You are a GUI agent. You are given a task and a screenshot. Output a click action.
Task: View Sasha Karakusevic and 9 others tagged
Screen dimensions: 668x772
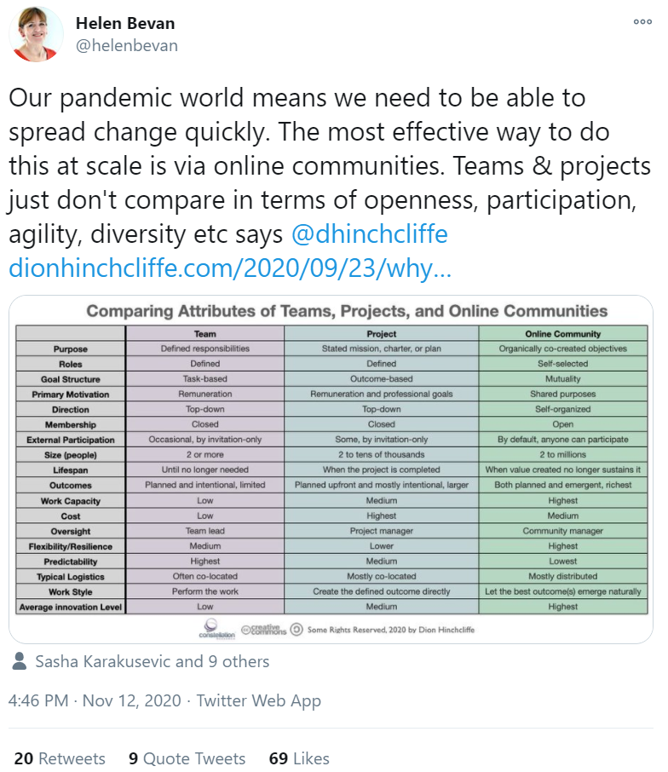point(153,661)
